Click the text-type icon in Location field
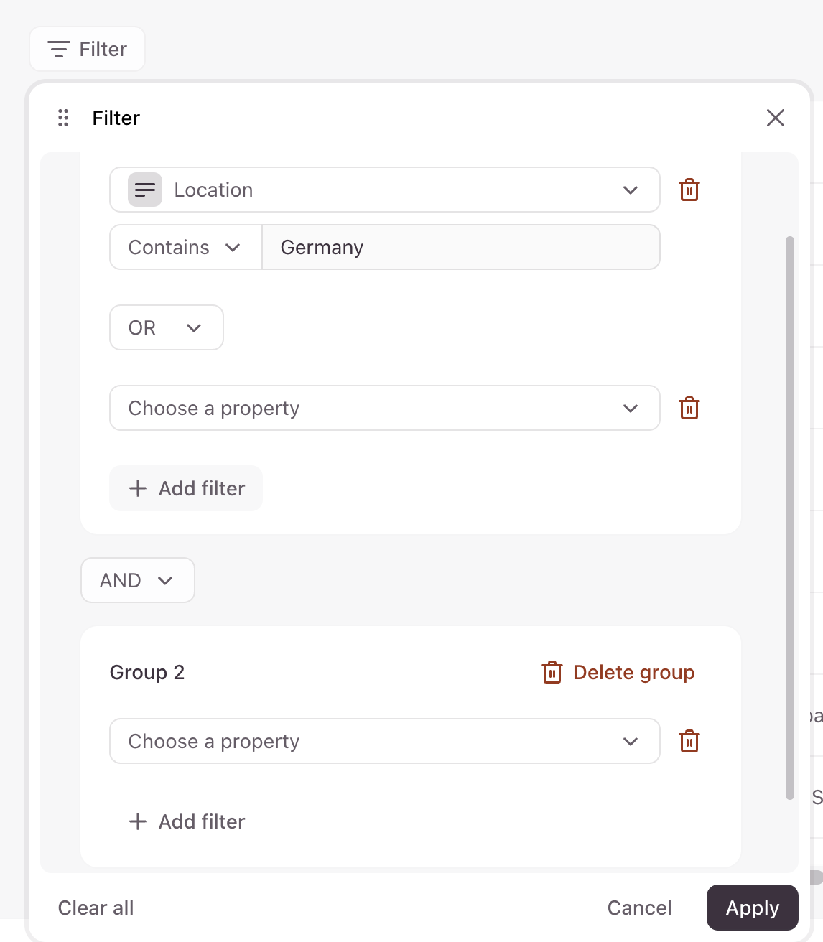Screen dimensions: 823x942 pos(145,190)
